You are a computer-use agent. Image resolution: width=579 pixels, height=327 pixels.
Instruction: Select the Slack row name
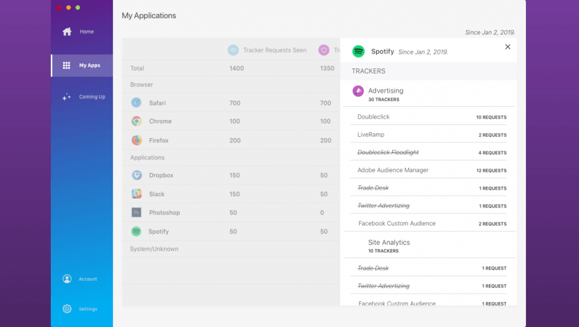[157, 194]
